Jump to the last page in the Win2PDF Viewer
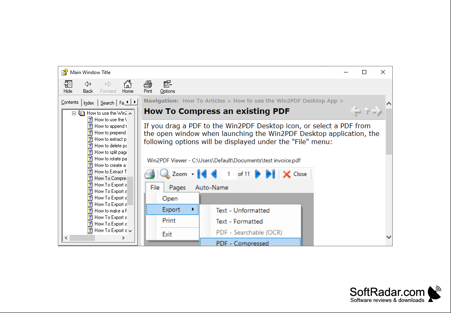451x313 pixels. 271,174
